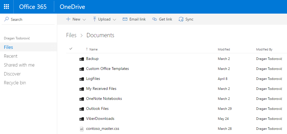Sort by the Modified column header
Screen dimensions: 287x134
224,49
